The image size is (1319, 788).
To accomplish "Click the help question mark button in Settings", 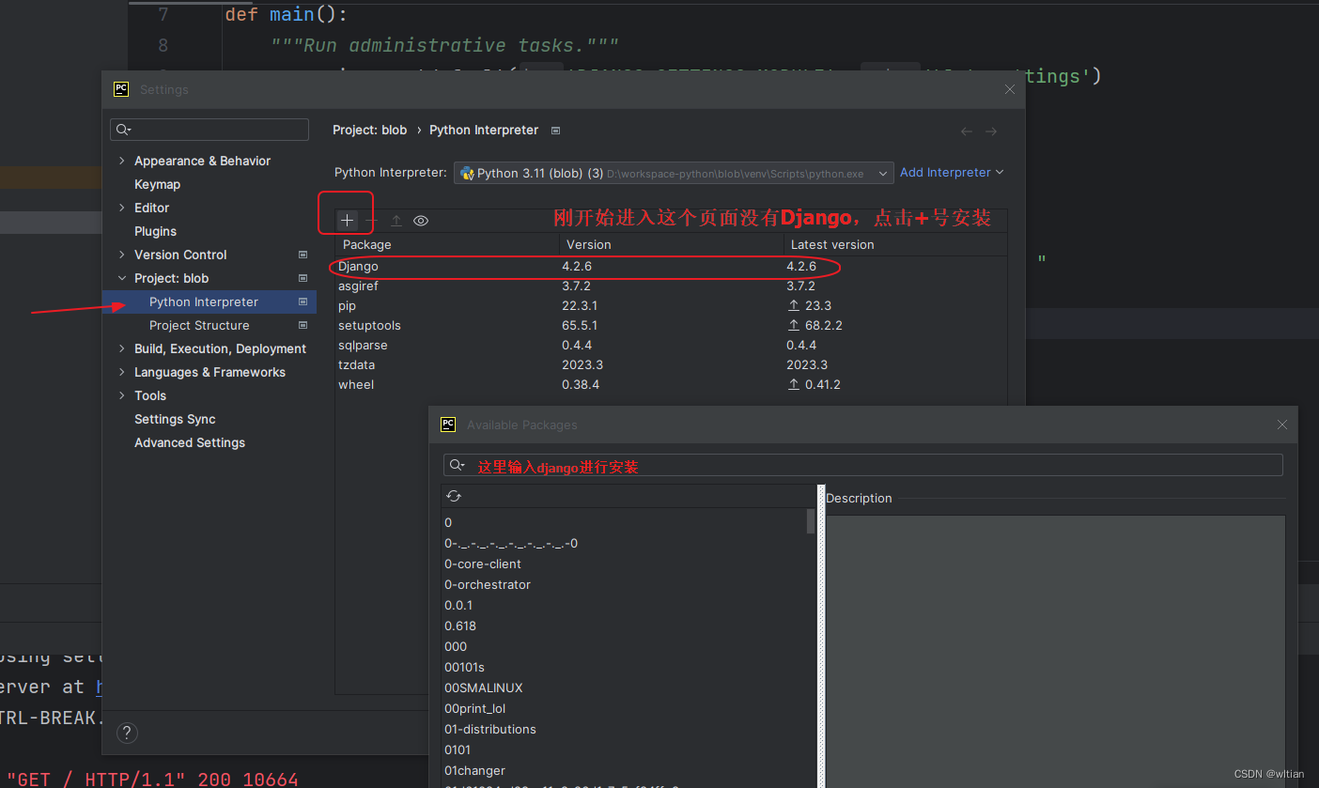I will (128, 734).
